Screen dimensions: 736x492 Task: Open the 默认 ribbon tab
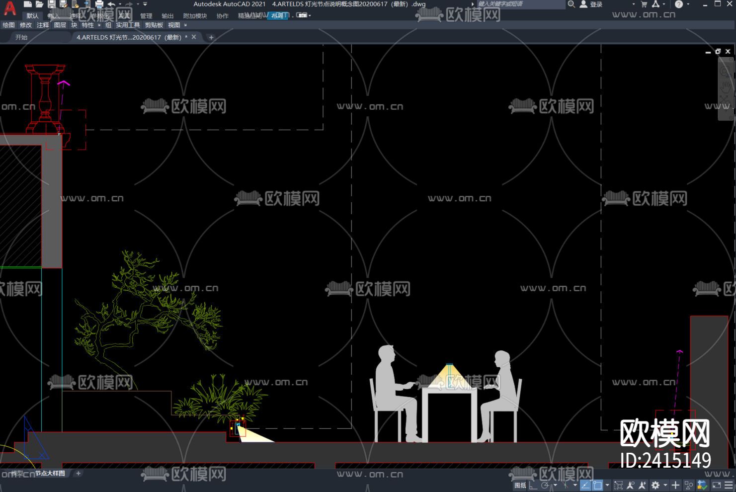point(33,16)
